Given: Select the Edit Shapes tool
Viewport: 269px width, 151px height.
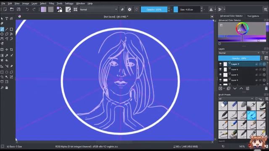Looking at the screenshot, I should pyautogui.click(x=11, y=18).
